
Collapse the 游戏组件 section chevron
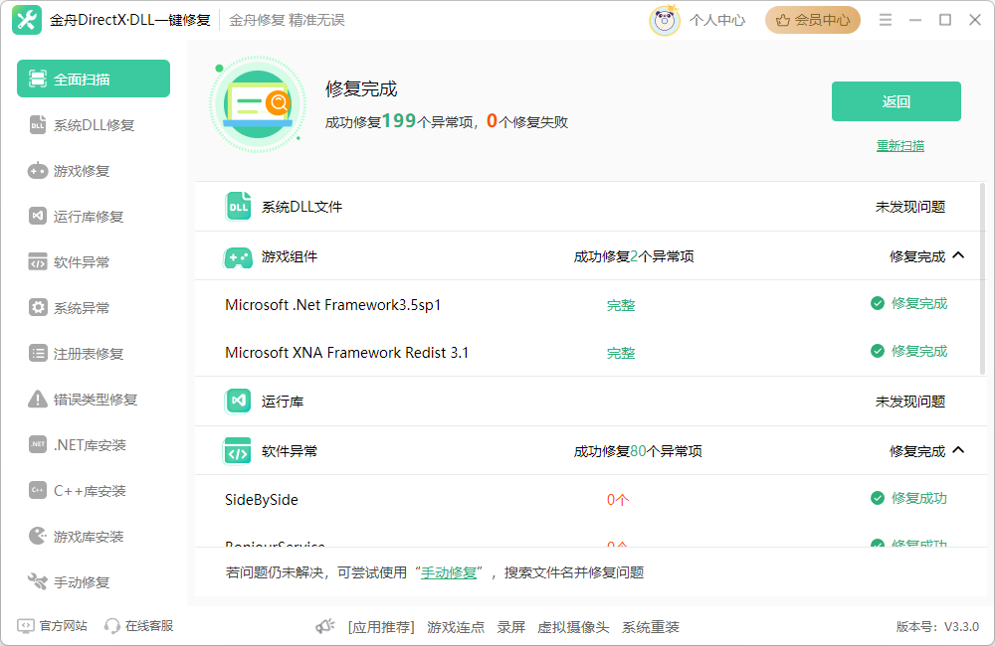coord(959,255)
